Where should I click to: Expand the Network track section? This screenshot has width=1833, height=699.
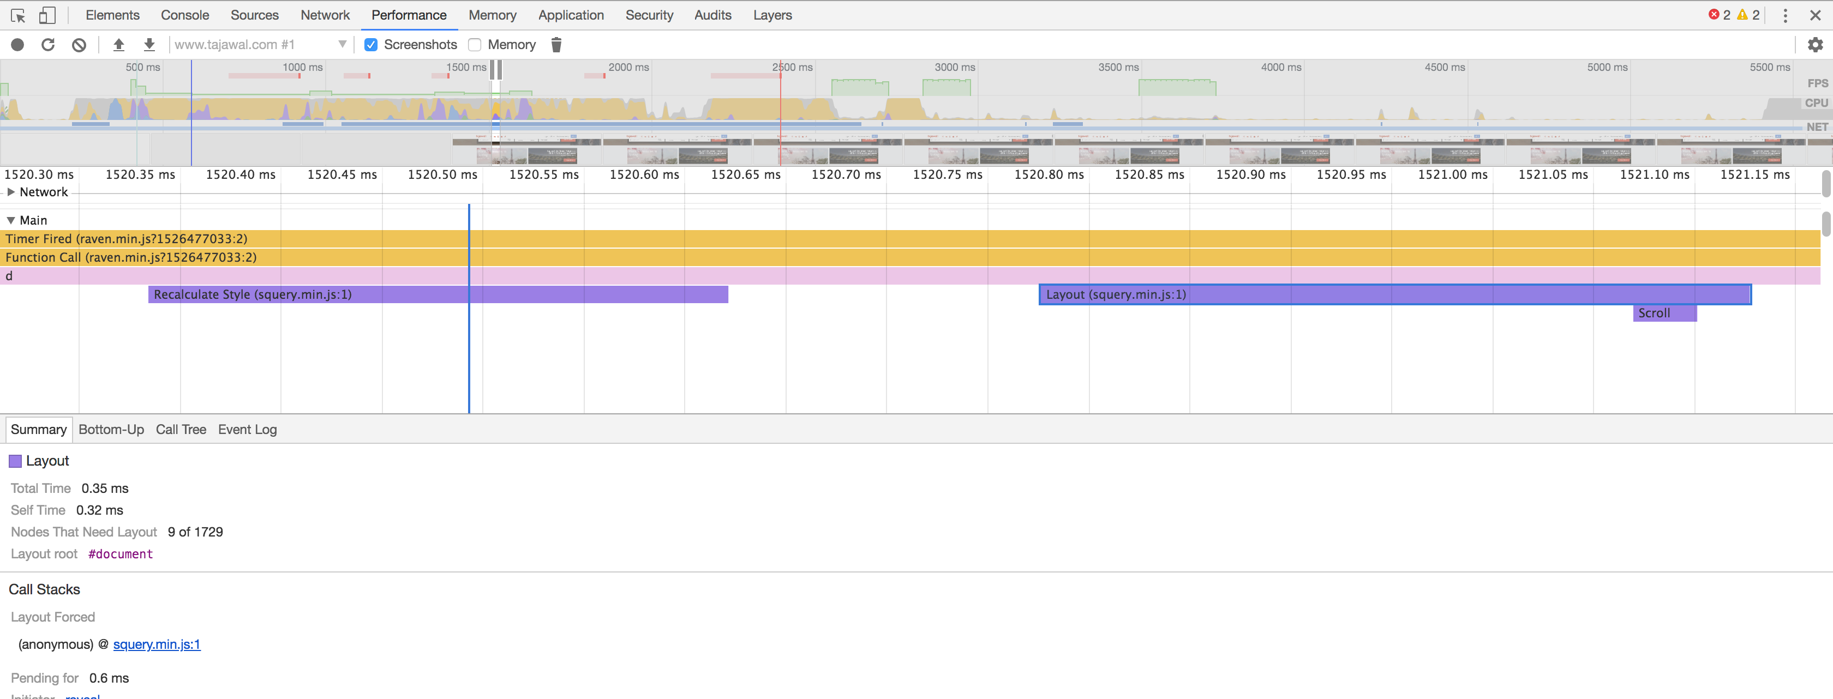coord(11,191)
